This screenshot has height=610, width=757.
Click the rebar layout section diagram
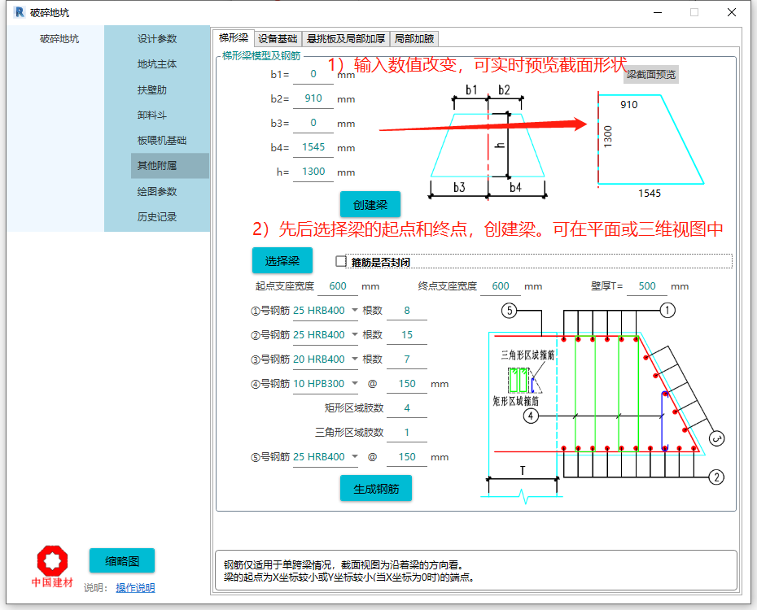602,403
